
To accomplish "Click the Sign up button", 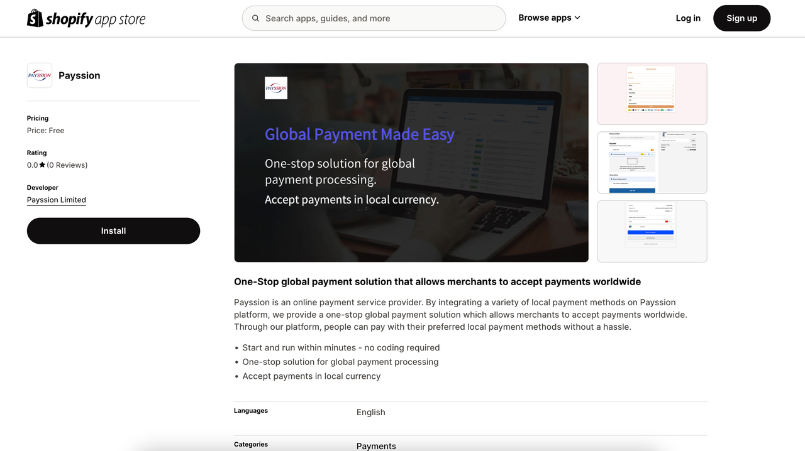I will [x=741, y=18].
